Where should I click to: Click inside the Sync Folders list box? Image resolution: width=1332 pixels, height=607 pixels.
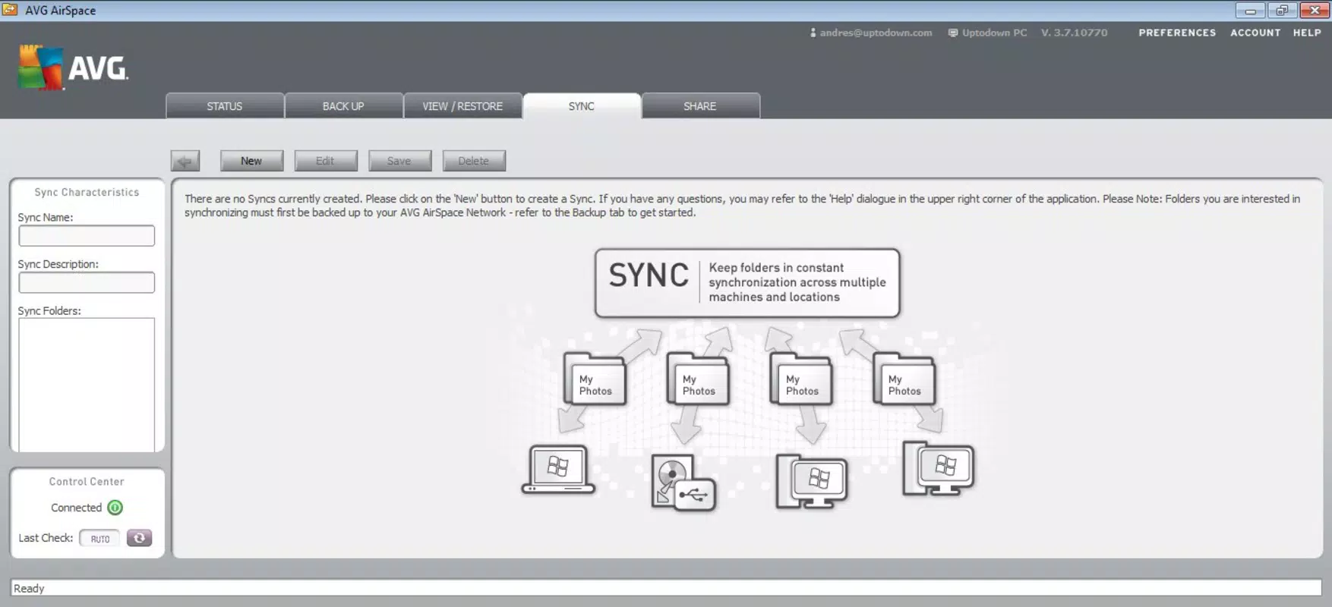click(87, 385)
